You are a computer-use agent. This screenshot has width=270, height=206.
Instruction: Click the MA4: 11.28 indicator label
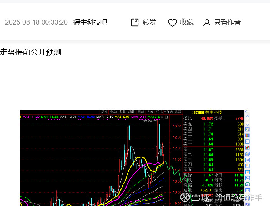tap(49, 117)
